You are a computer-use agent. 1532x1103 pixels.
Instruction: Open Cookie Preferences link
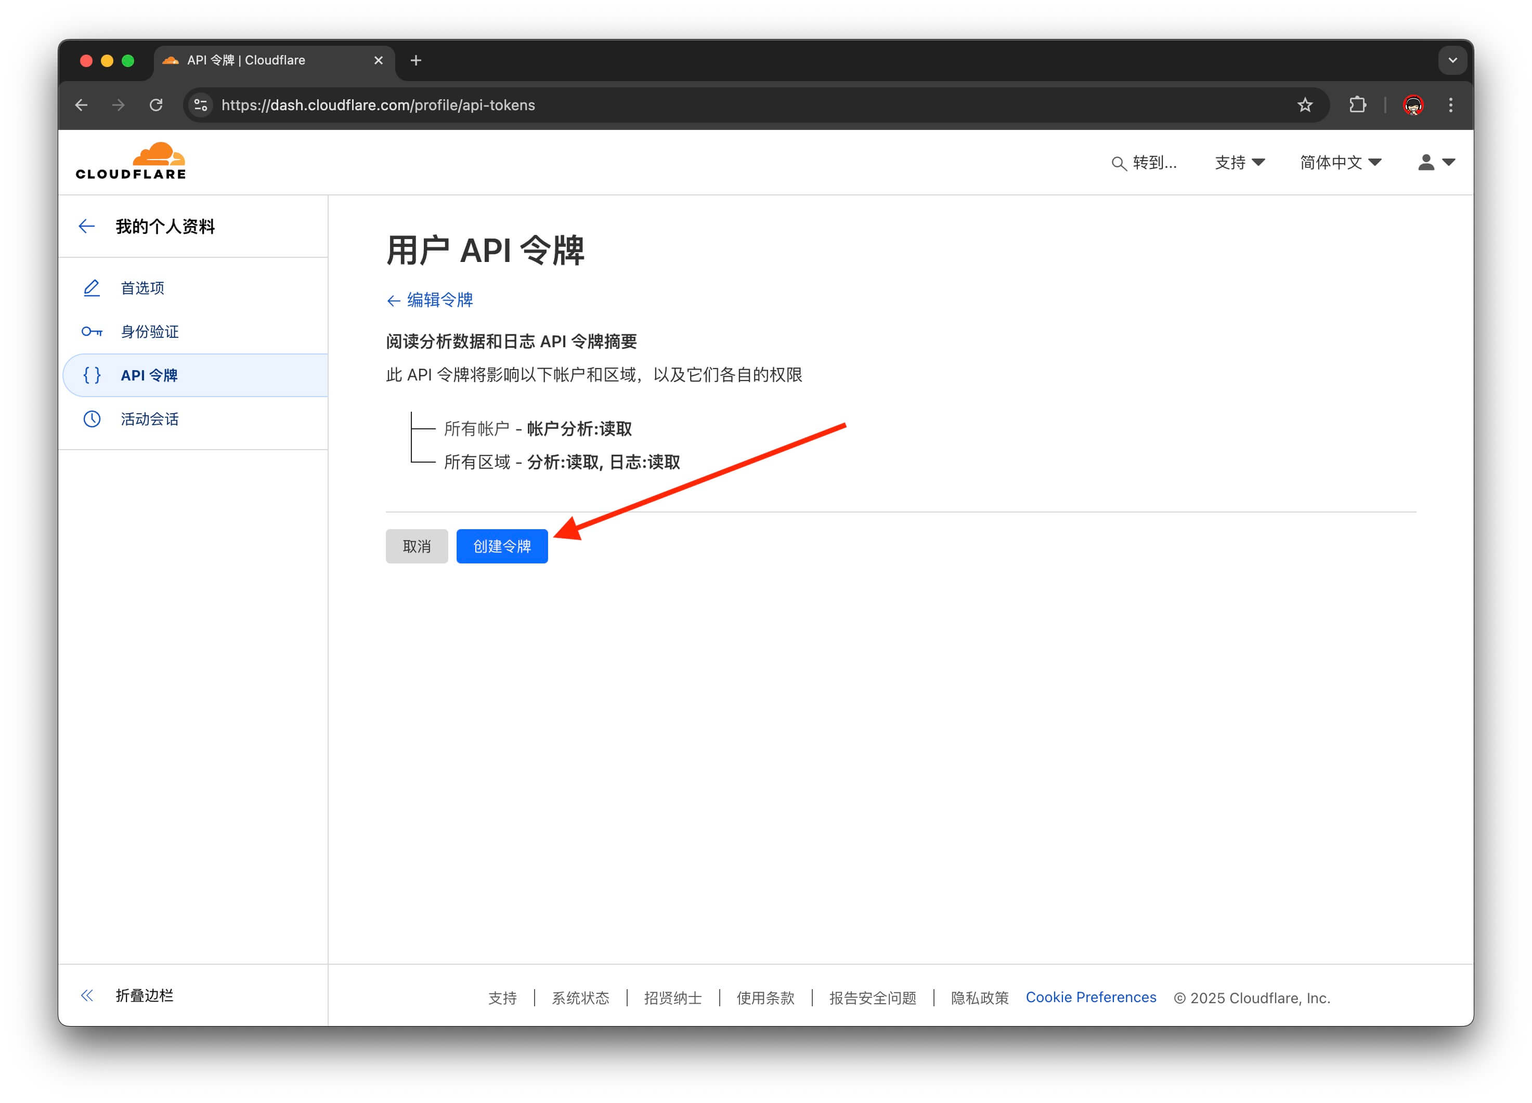1091,997
